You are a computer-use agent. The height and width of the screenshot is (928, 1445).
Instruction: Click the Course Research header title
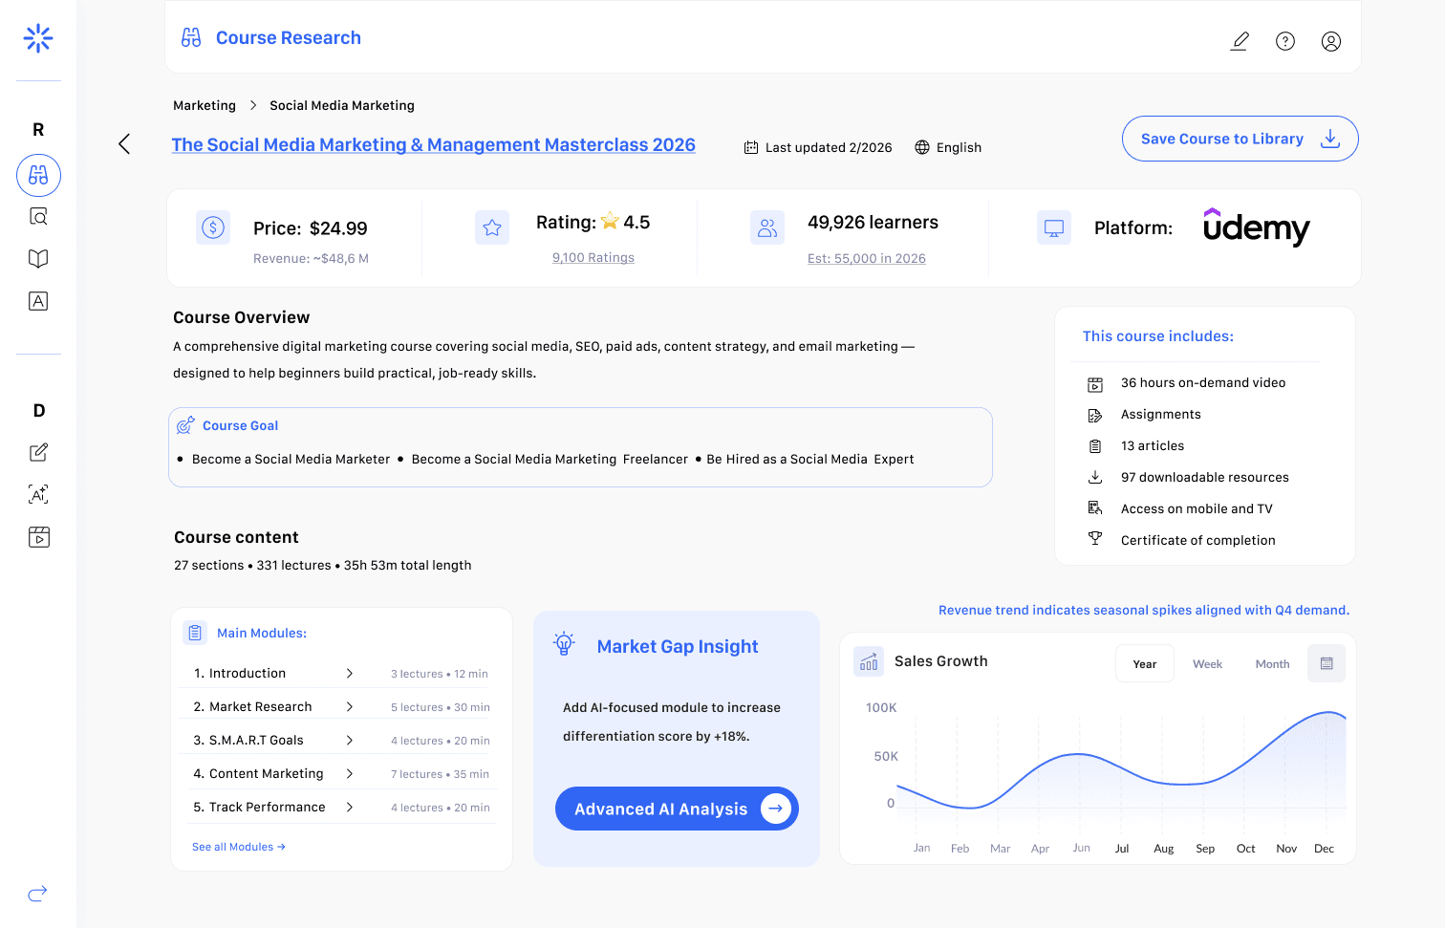point(289,37)
